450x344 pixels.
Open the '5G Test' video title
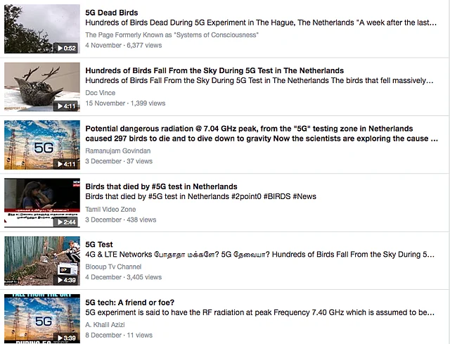(x=99, y=245)
